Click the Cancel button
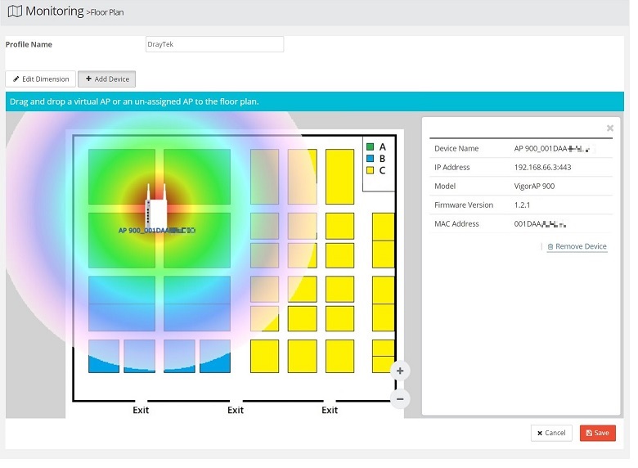 click(551, 433)
